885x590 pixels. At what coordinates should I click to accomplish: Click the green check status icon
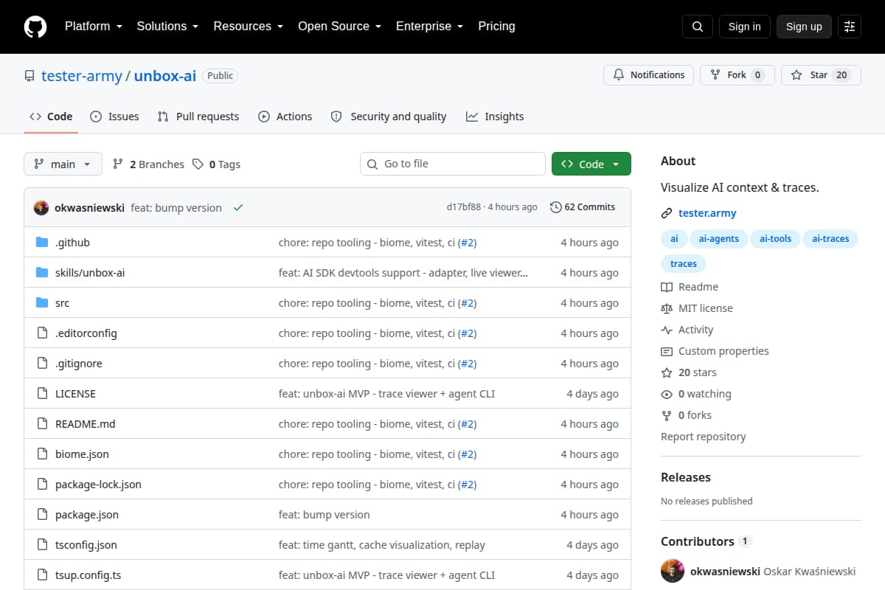[x=238, y=208]
